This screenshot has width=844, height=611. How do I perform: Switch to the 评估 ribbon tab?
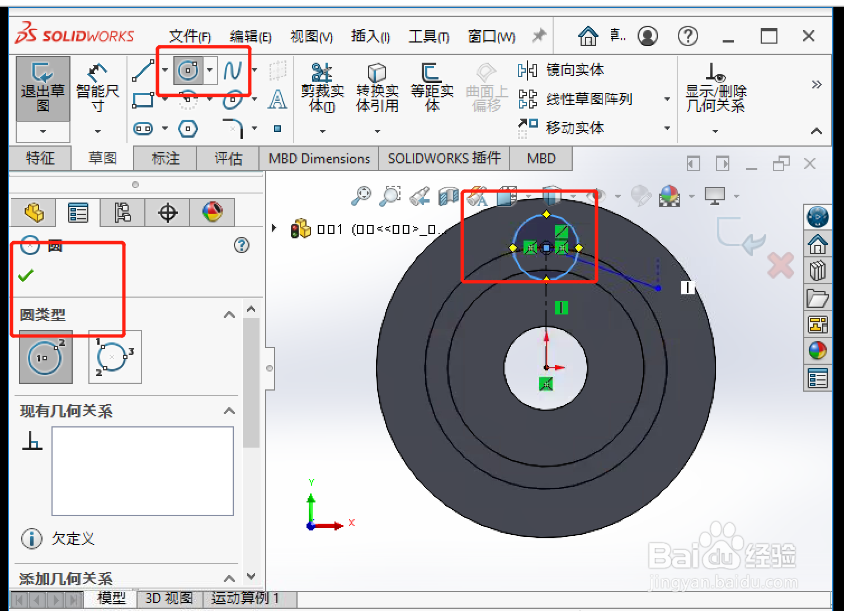(x=227, y=158)
